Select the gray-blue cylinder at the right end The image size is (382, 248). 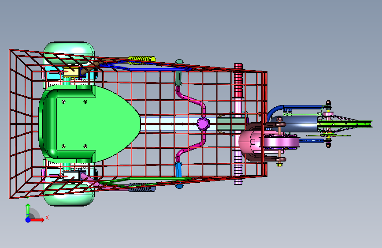pos(295,124)
